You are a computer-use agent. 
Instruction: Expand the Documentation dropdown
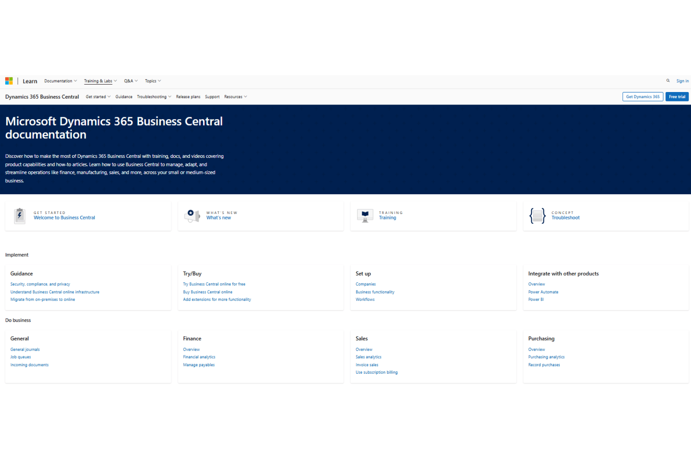(61, 81)
